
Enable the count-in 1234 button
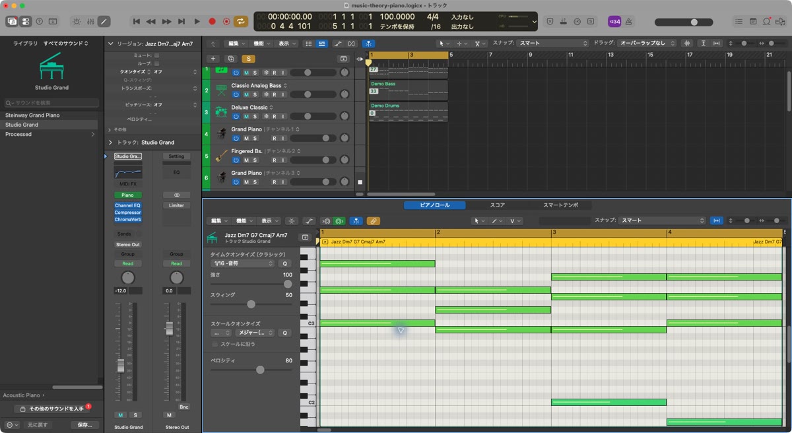click(614, 21)
